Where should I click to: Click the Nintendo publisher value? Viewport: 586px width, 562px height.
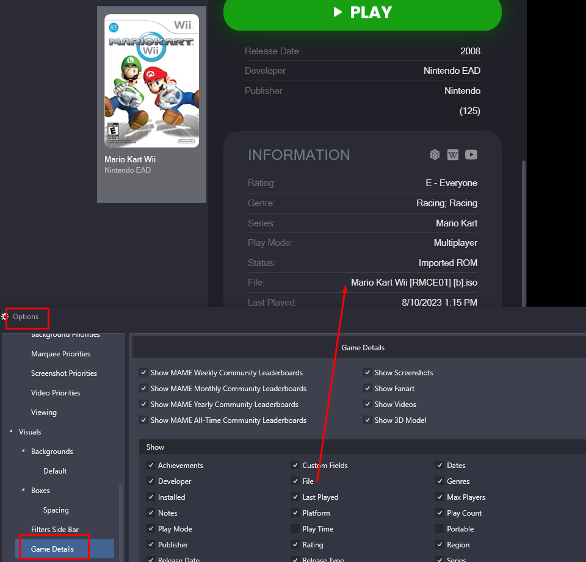462,91
